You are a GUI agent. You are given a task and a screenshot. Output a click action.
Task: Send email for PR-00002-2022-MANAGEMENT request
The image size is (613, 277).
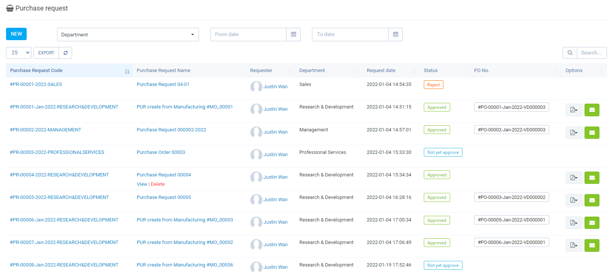(592, 132)
